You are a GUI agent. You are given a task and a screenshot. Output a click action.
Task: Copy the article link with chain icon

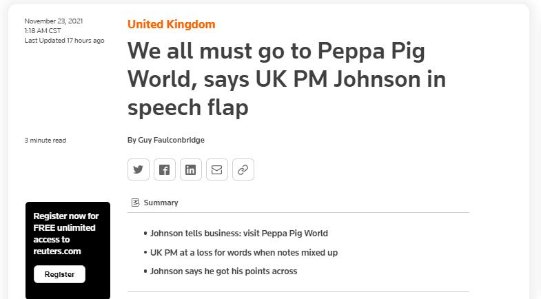[243, 169]
